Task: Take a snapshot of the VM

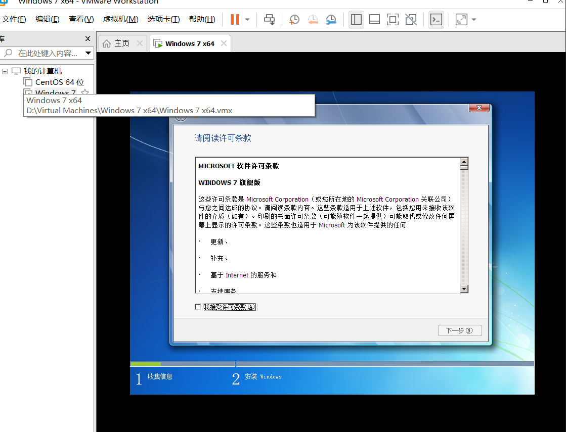Action: pos(294,19)
